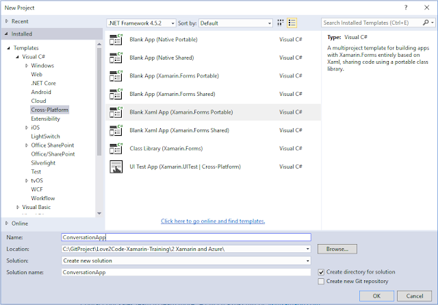
Task: Collapse the Templates tree node
Action: pos(9,48)
